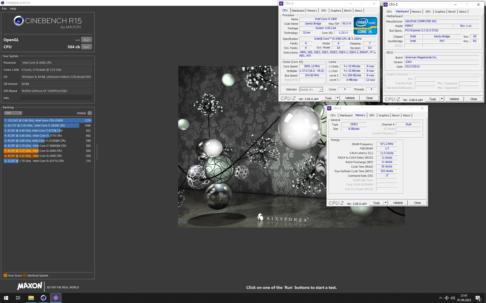Select ranking row Core i7-3930K CPU
Screen dimensions: 486x303
coord(48,125)
